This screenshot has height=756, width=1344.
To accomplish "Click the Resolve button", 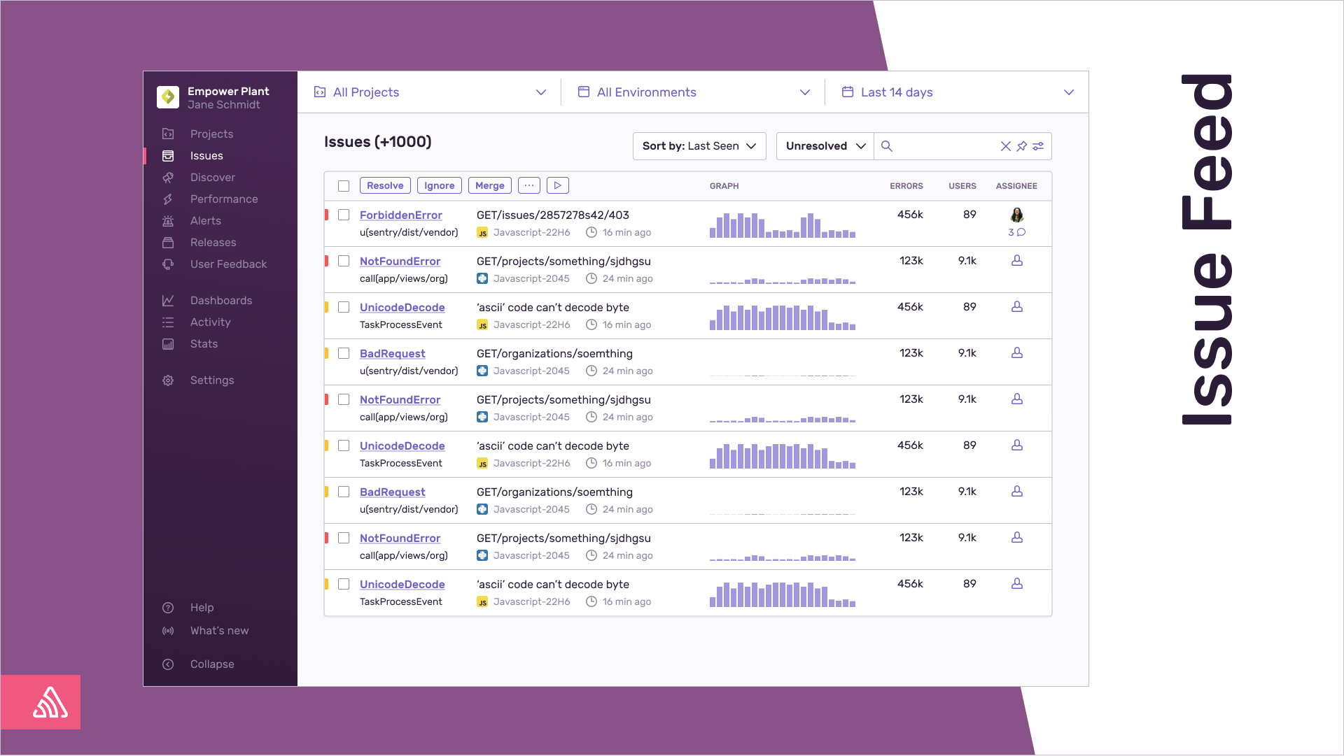I will [385, 185].
